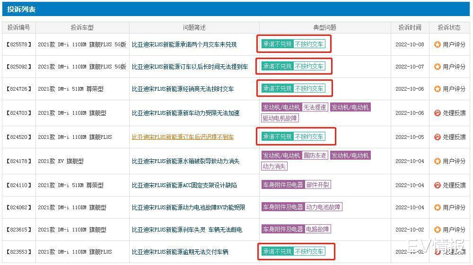This screenshot has width=473, height=265.
Task: Open the highlighted complaint link for 824520
Action: [x=183, y=137]
